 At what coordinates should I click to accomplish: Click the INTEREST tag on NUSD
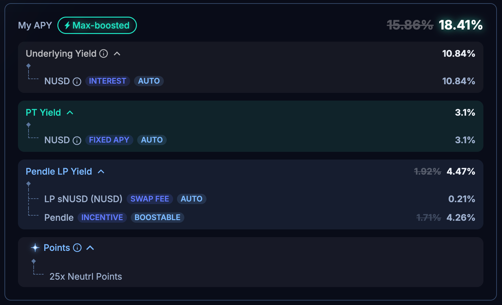coord(107,81)
